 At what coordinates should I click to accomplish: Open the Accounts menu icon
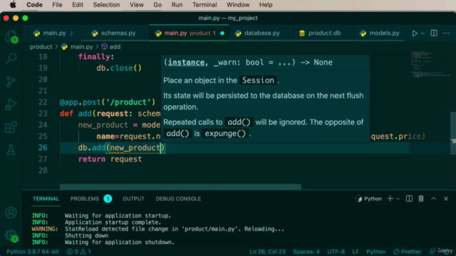click(11, 213)
